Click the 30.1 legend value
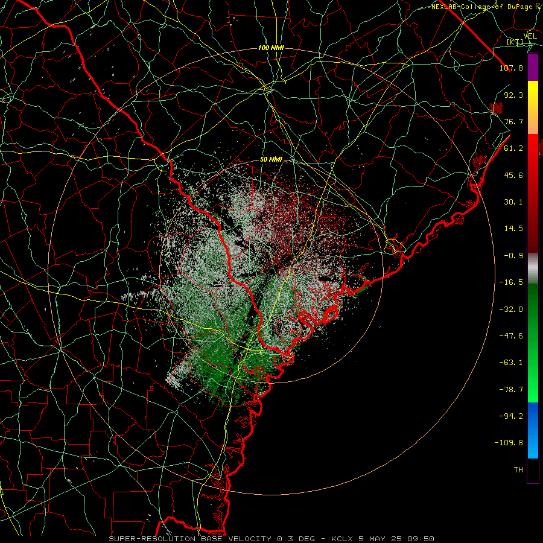Screen dimensions: 543x543 click(x=513, y=202)
